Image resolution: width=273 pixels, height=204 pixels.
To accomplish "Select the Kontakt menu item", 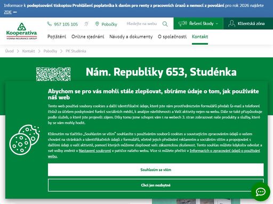I will (x=200, y=37).
